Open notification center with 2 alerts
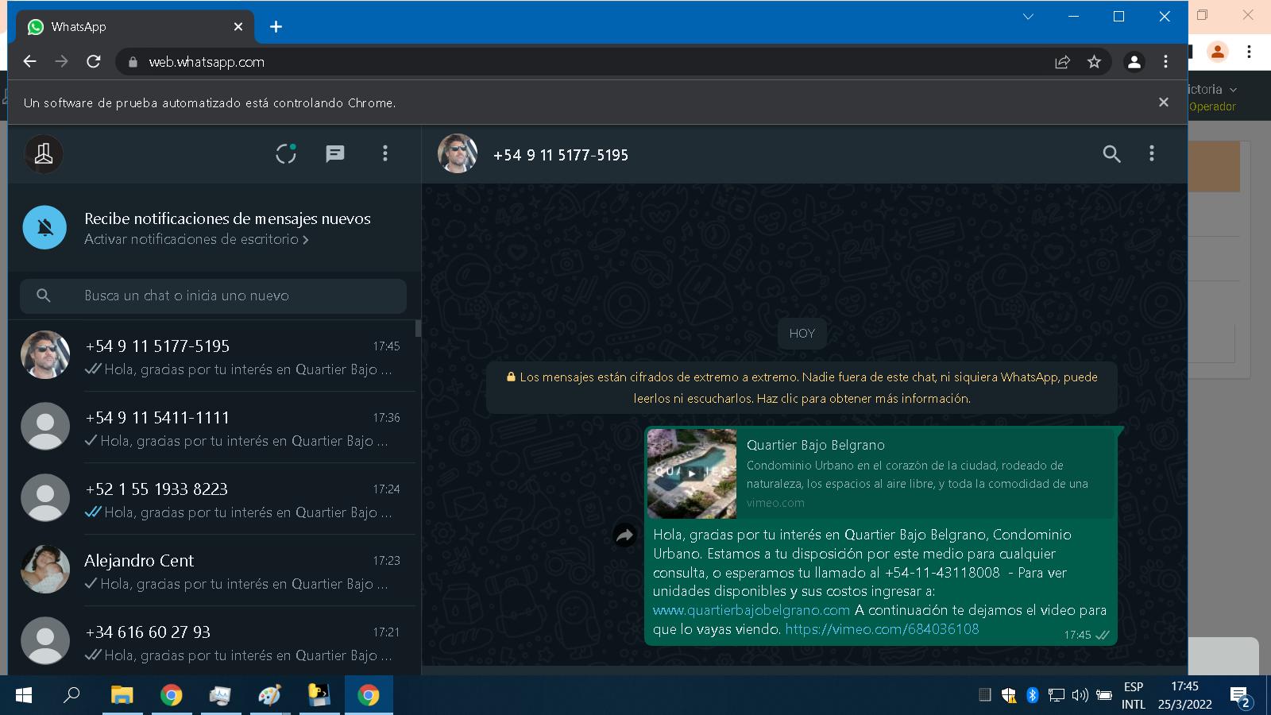Viewport: 1271px width, 715px height. (1241, 697)
